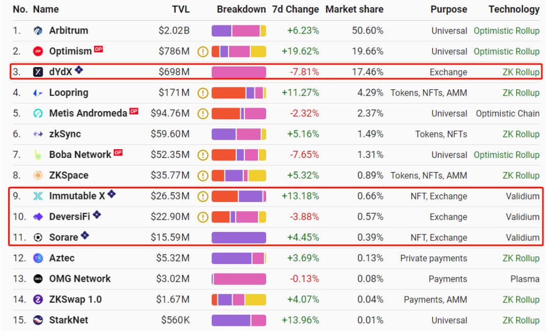This screenshot has width=548, height=333.
Task: Click the zkSync arrows logo icon
Action: [x=38, y=134]
